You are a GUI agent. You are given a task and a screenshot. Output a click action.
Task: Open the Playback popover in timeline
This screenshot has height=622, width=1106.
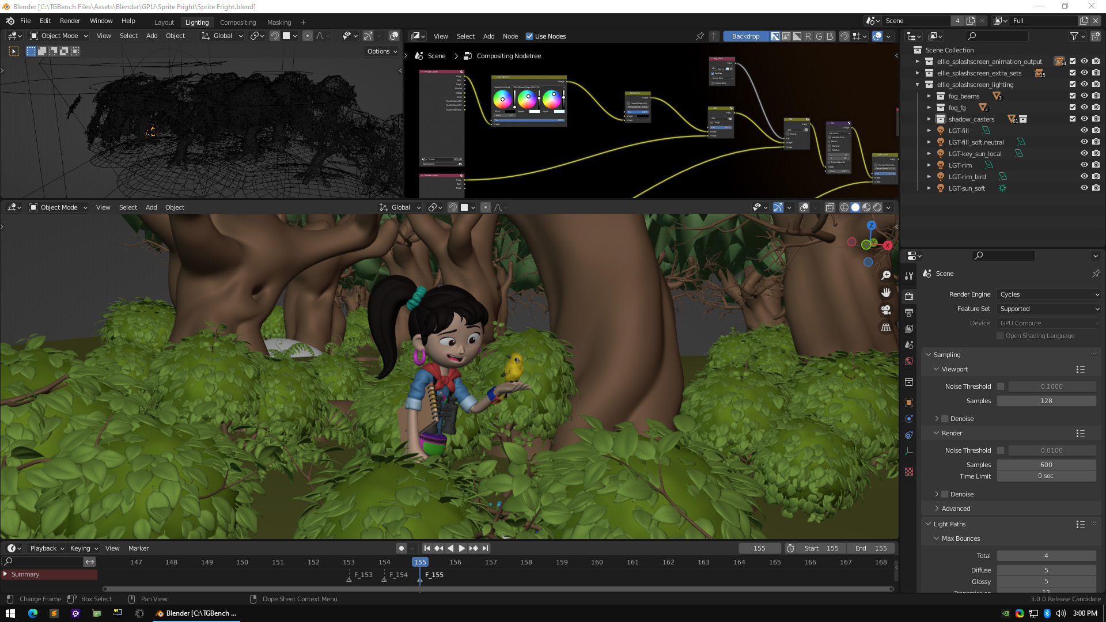click(47, 548)
